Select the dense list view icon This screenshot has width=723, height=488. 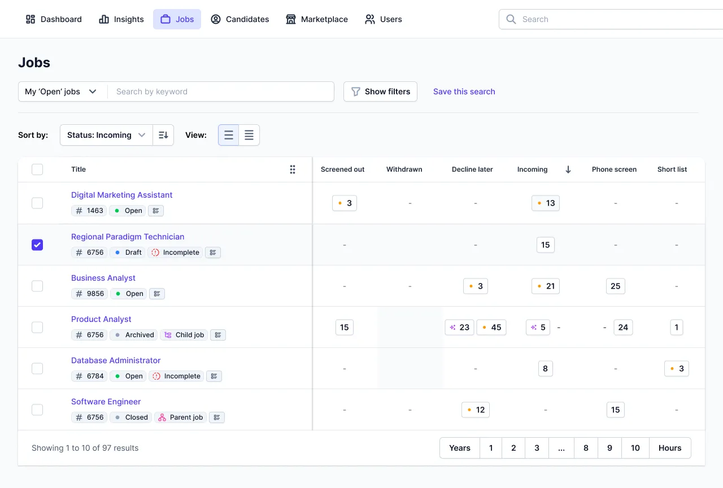coord(249,135)
